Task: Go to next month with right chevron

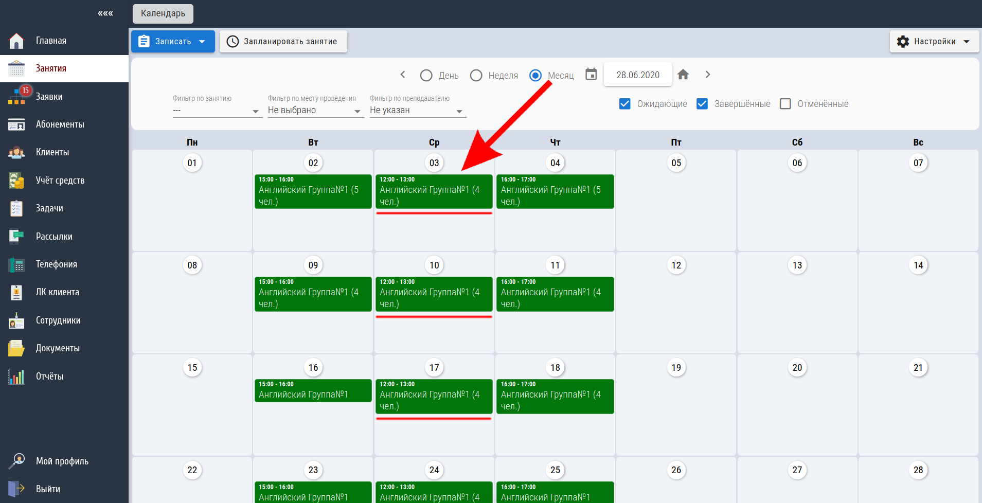Action: tap(708, 75)
